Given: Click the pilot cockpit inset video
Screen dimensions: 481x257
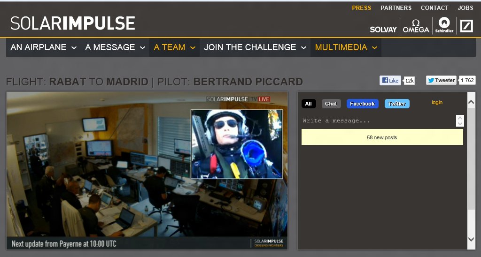Looking at the screenshot, I should [237, 144].
